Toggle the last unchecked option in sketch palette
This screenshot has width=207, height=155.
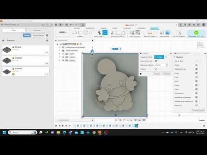[196, 105]
